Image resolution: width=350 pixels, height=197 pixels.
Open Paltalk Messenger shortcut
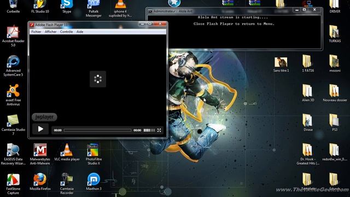tap(94, 9)
